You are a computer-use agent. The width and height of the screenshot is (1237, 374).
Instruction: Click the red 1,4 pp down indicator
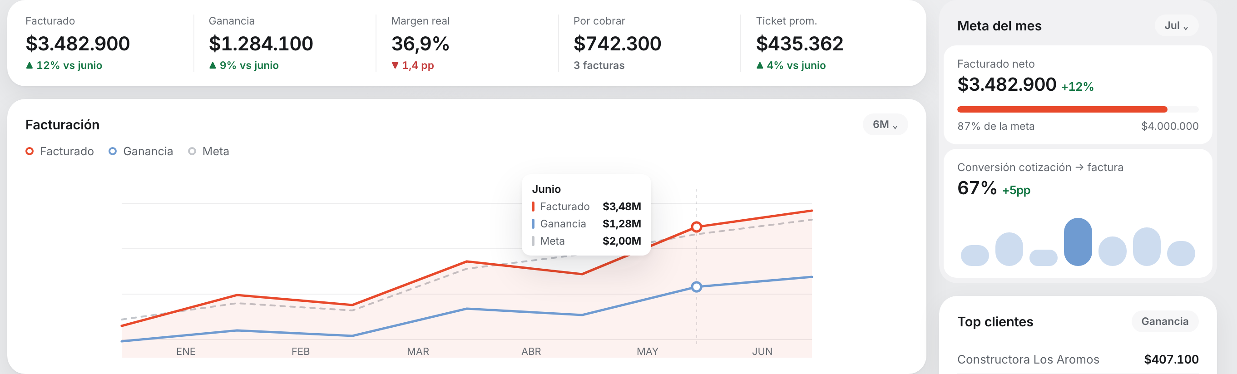pos(412,65)
